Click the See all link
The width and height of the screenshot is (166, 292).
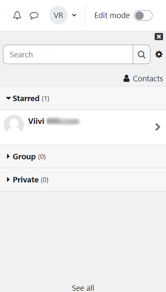[x=83, y=288]
